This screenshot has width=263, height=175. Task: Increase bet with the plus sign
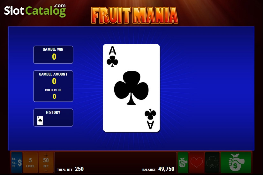[x=46, y=155]
